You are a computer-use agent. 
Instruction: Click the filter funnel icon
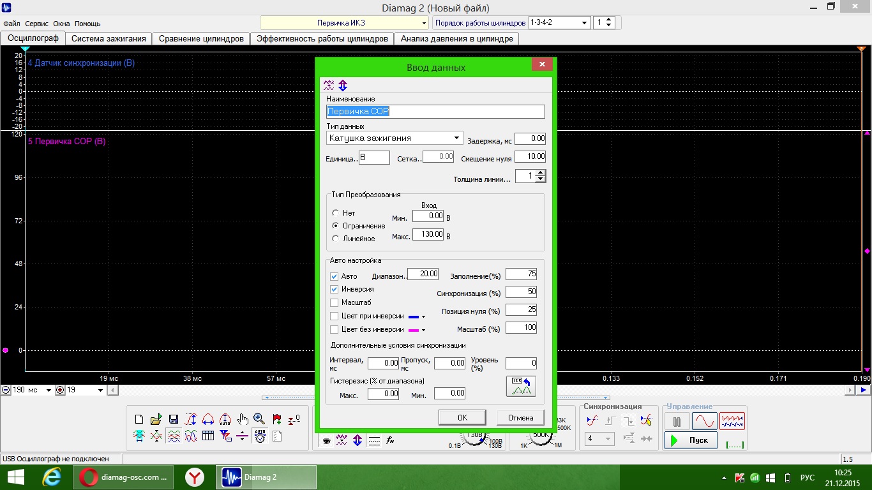click(x=226, y=436)
